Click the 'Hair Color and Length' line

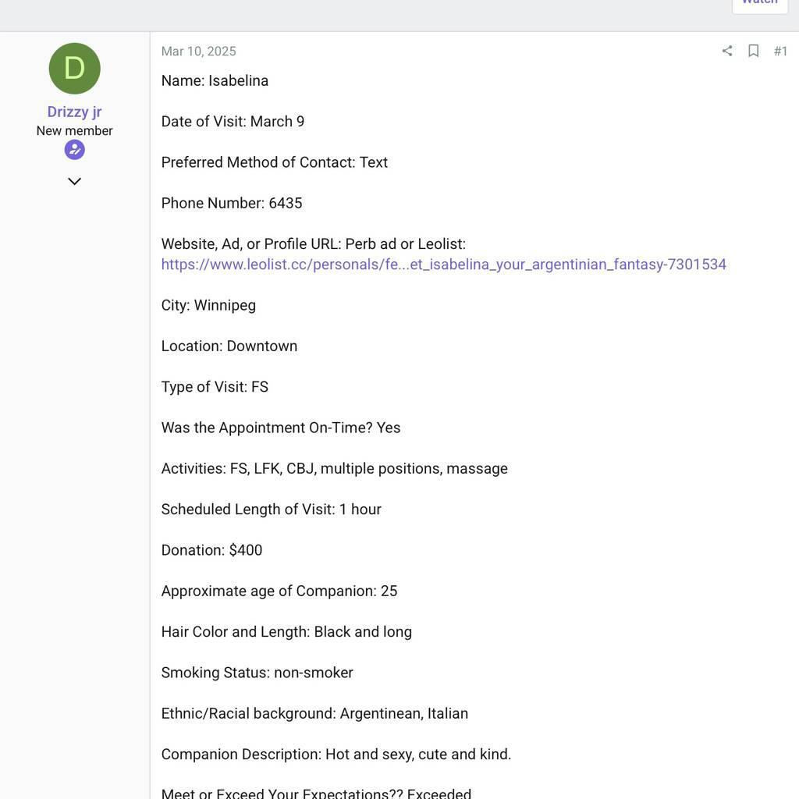286,632
